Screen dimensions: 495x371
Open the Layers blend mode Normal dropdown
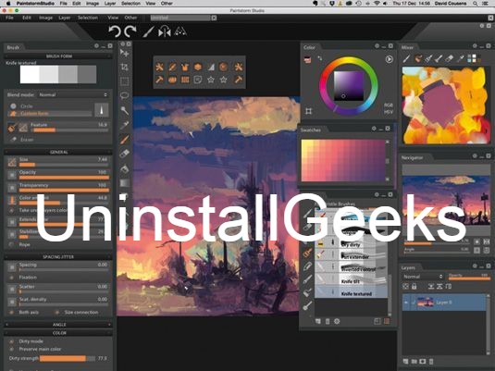423,277
